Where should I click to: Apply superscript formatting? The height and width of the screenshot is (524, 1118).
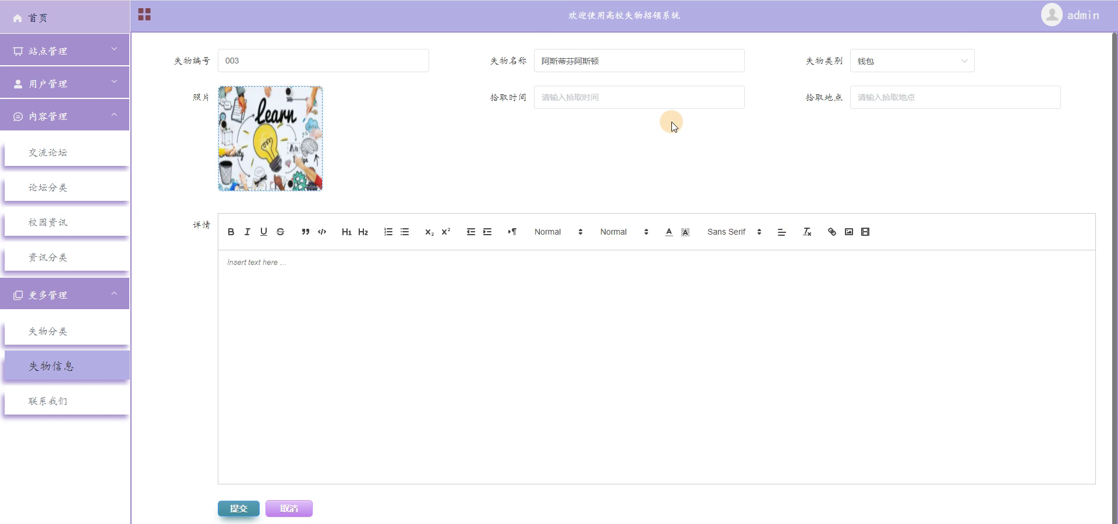tap(446, 232)
